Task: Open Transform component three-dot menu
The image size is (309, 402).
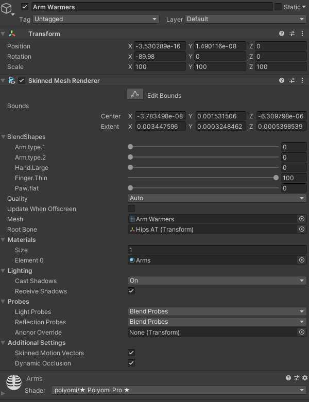Action: click(x=302, y=34)
